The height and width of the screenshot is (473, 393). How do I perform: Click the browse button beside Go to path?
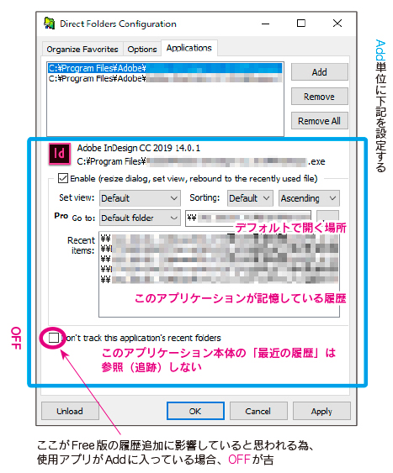[x=327, y=218]
